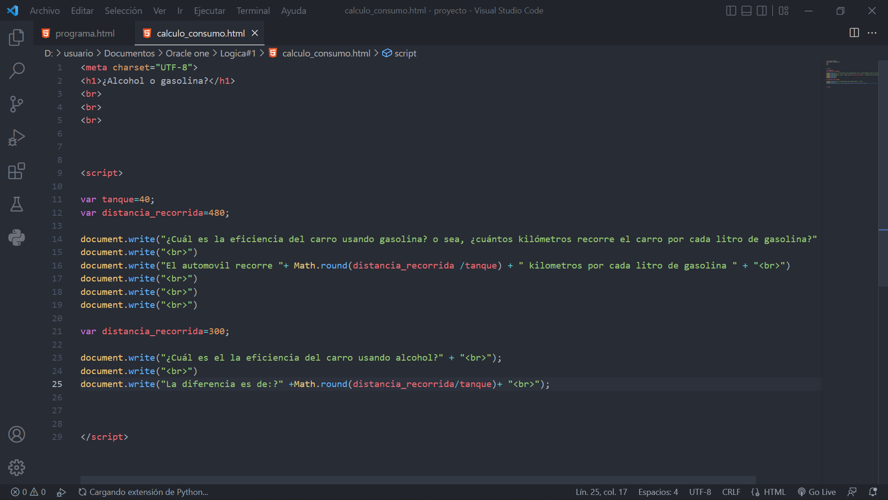888x500 pixels.
Task: Open editor More Actions menu
Action: click(872, 33)
